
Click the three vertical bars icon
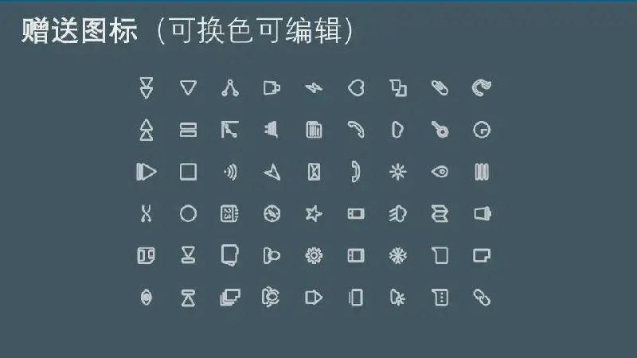tap(482, 172)
